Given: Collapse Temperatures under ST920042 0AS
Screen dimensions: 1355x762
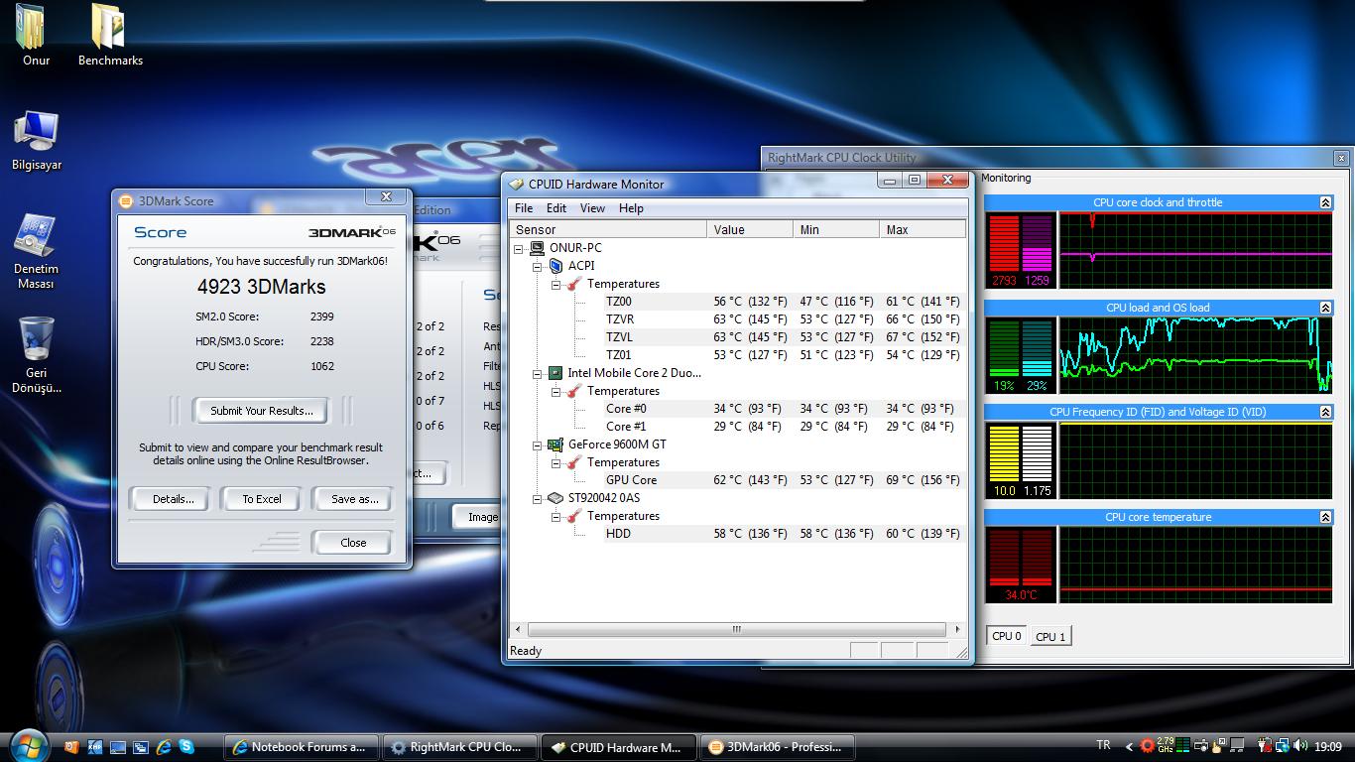Looking at the screenshot, I should (556, 516).
